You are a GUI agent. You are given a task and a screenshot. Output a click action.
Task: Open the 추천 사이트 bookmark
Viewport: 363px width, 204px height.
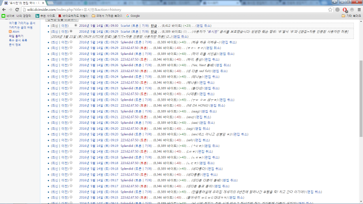point(45,16)
